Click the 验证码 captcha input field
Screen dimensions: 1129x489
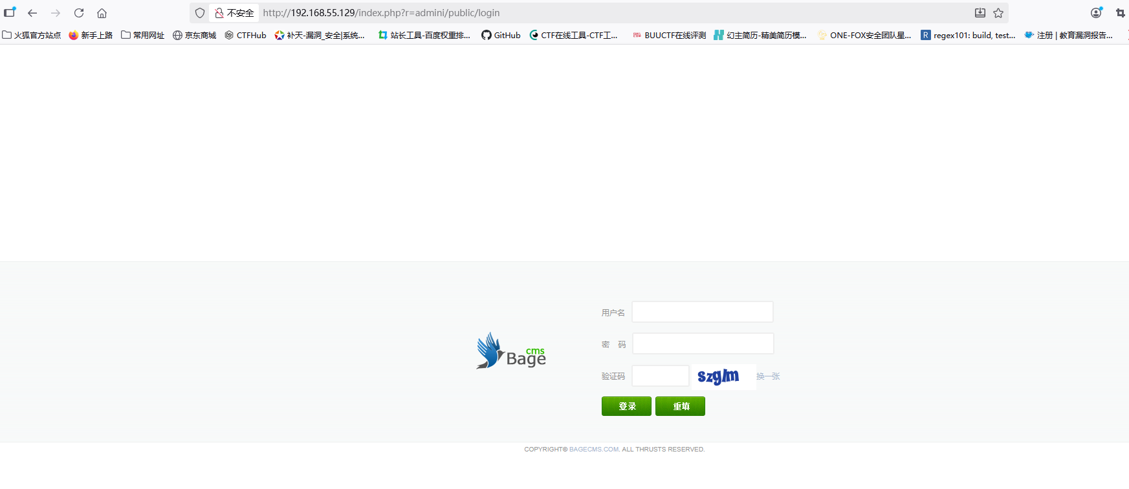click(x=661, y=376)
